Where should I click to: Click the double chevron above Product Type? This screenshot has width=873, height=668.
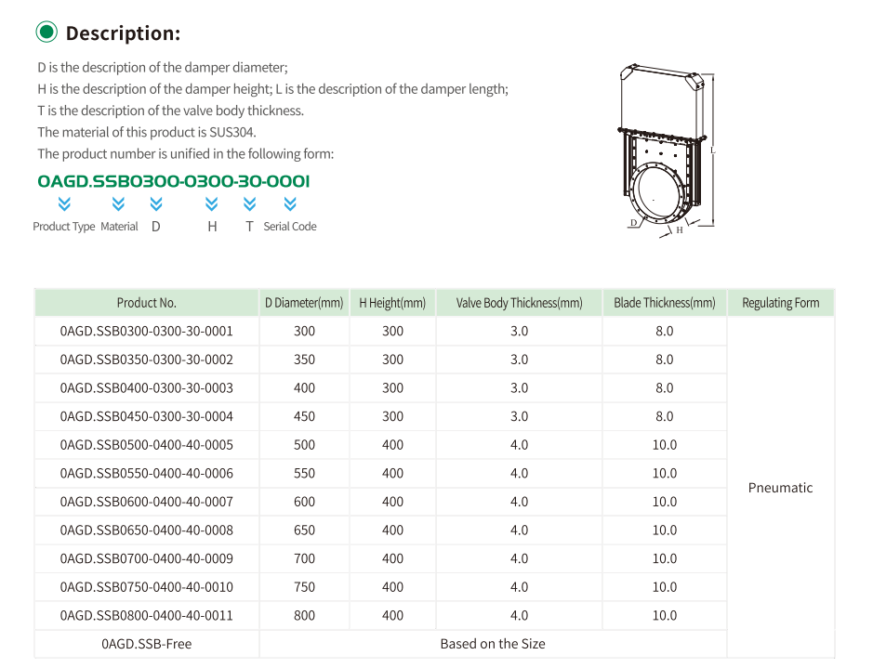(63, 203)
